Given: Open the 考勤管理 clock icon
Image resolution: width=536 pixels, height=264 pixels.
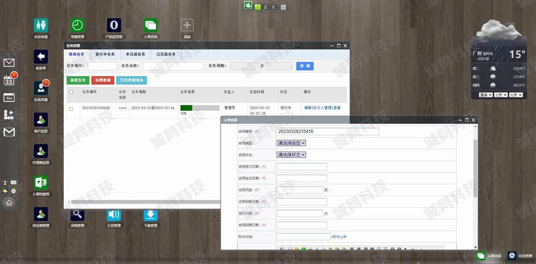Looking at the screenshot, I should 77,25.
